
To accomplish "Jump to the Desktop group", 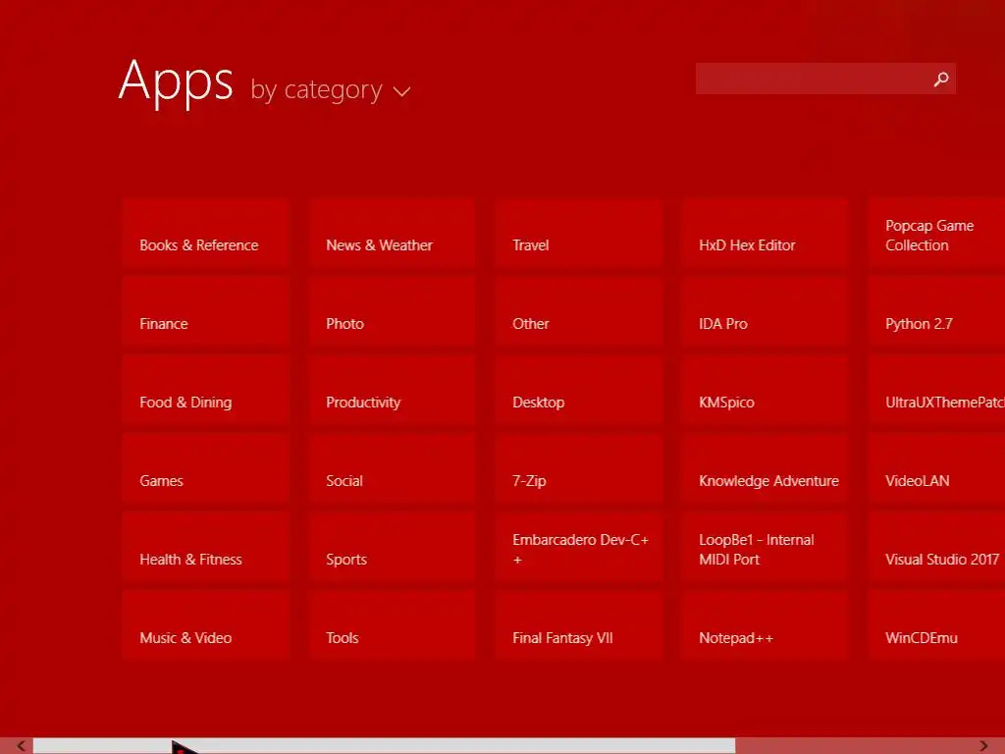I will 578,390.
